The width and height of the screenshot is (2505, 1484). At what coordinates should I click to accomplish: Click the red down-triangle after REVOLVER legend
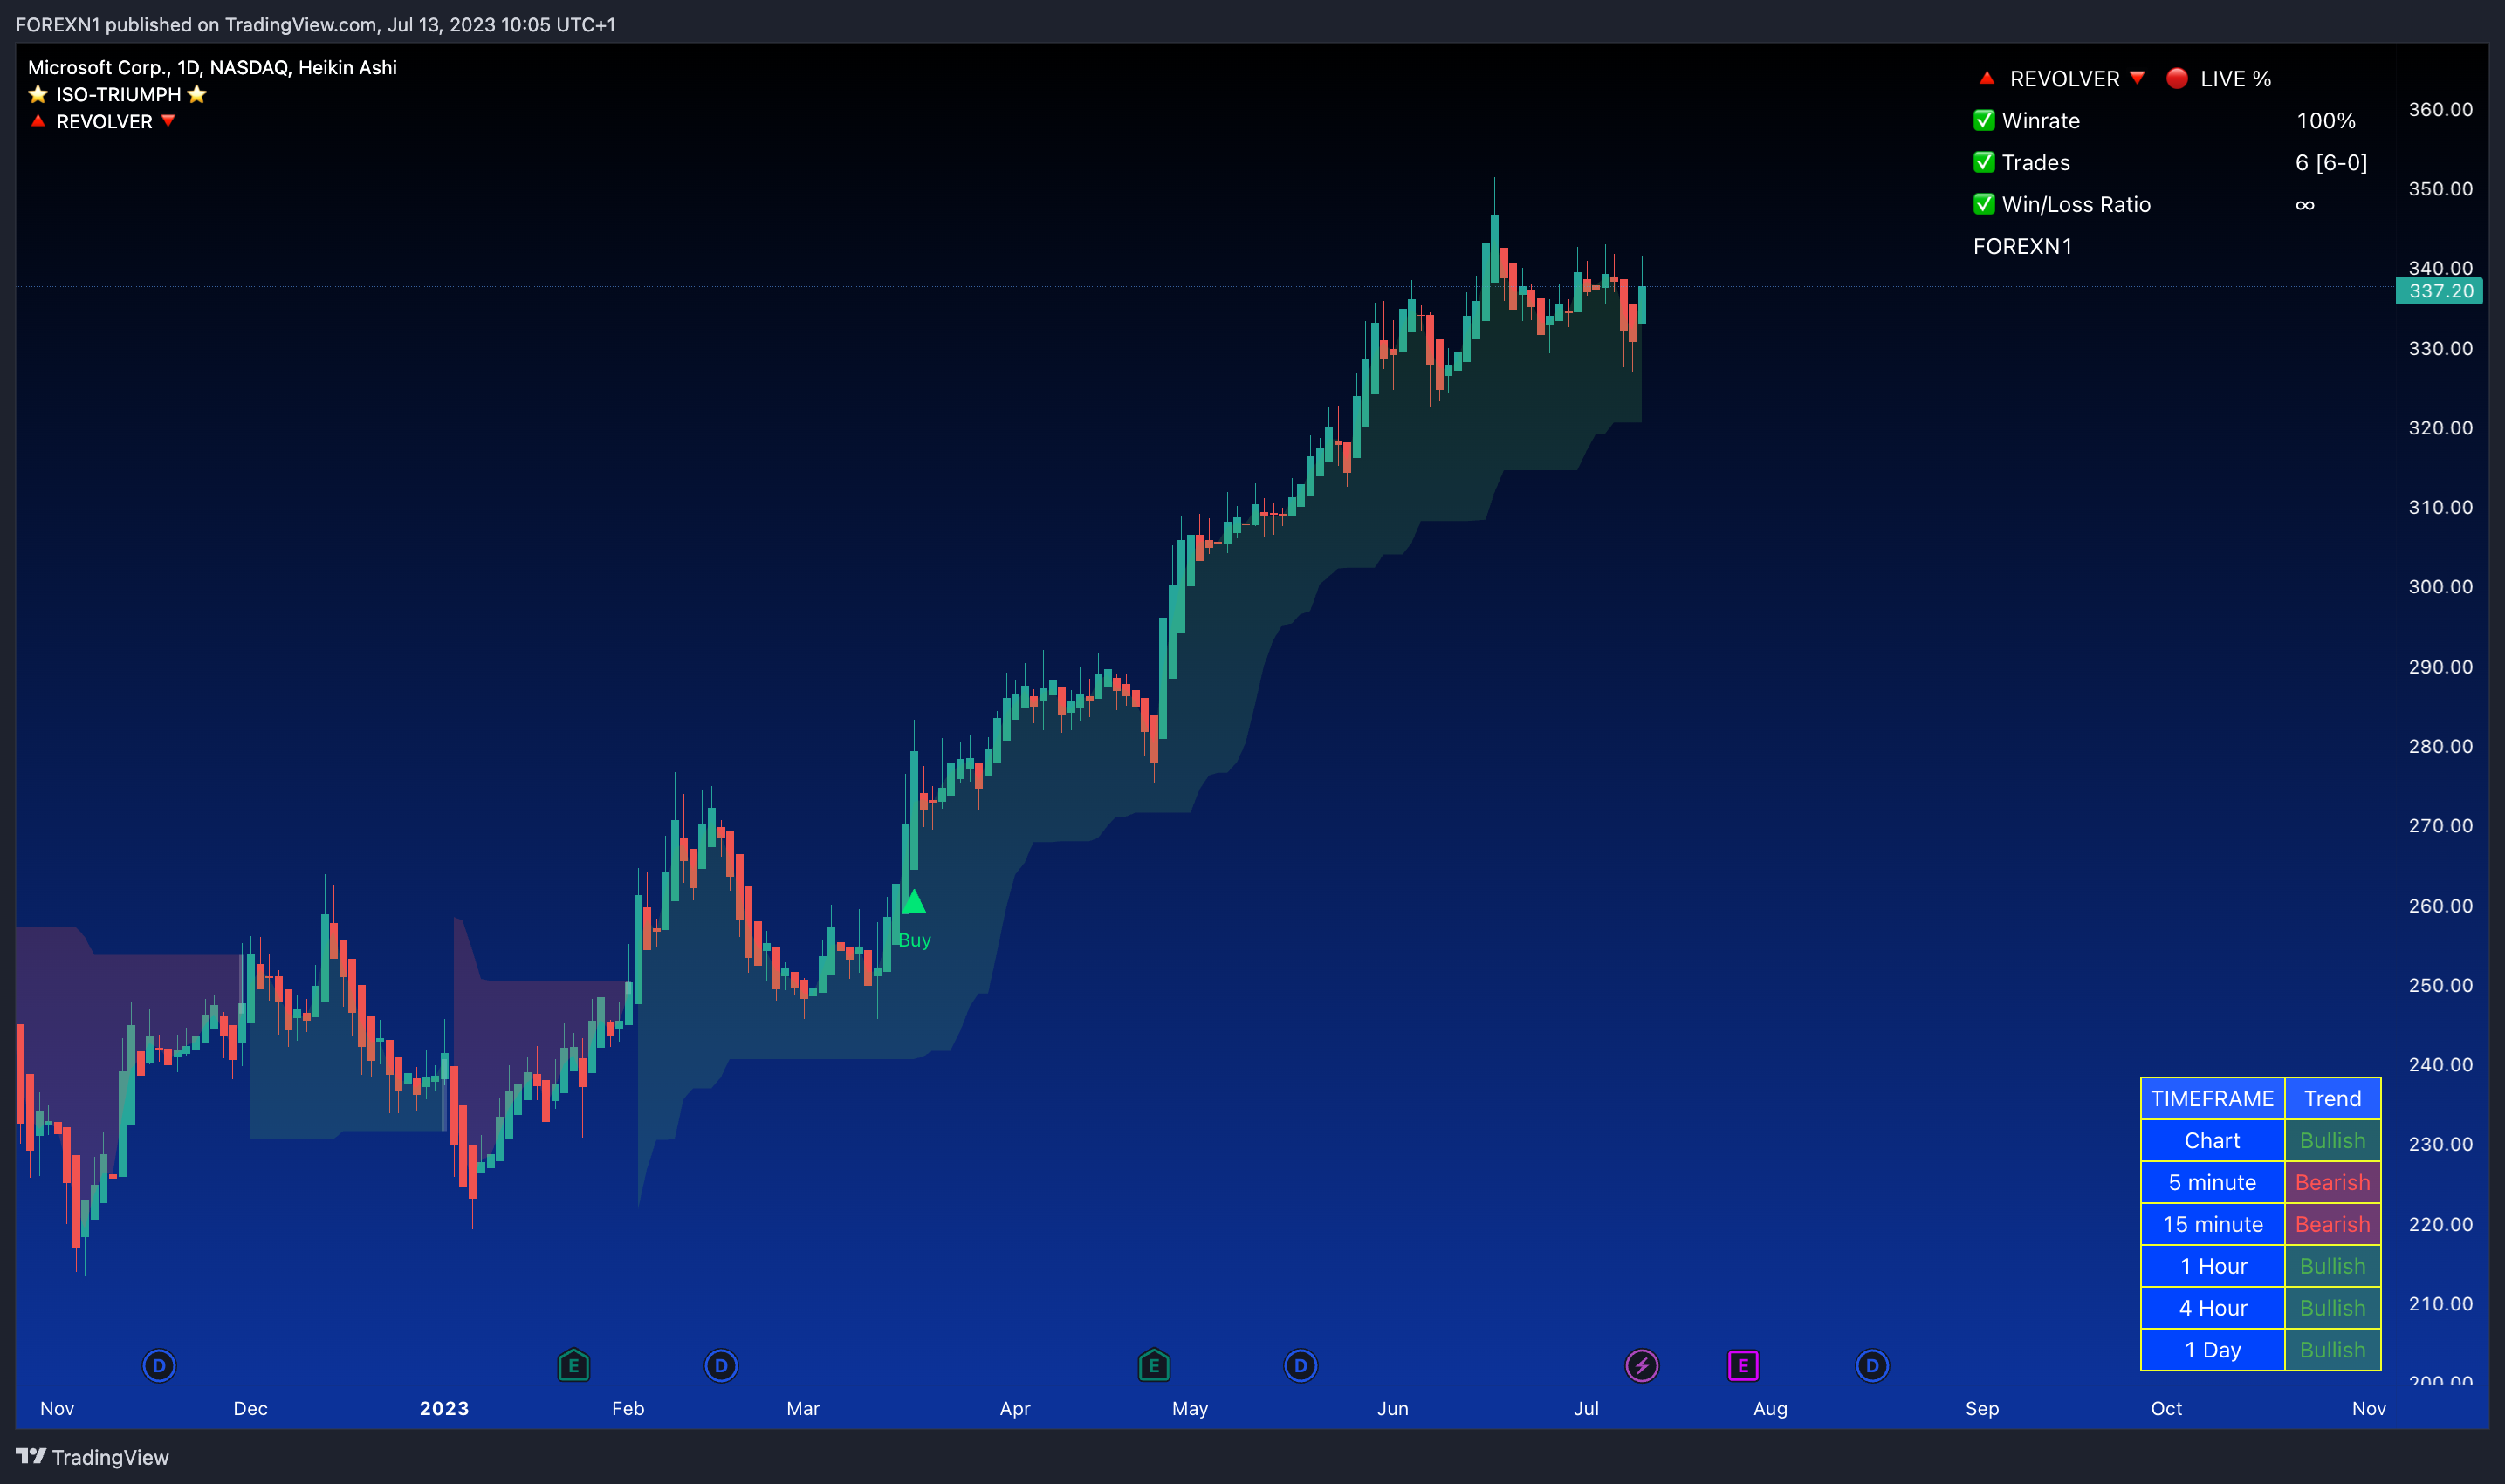pyautogui.click(x=168, y=121)
